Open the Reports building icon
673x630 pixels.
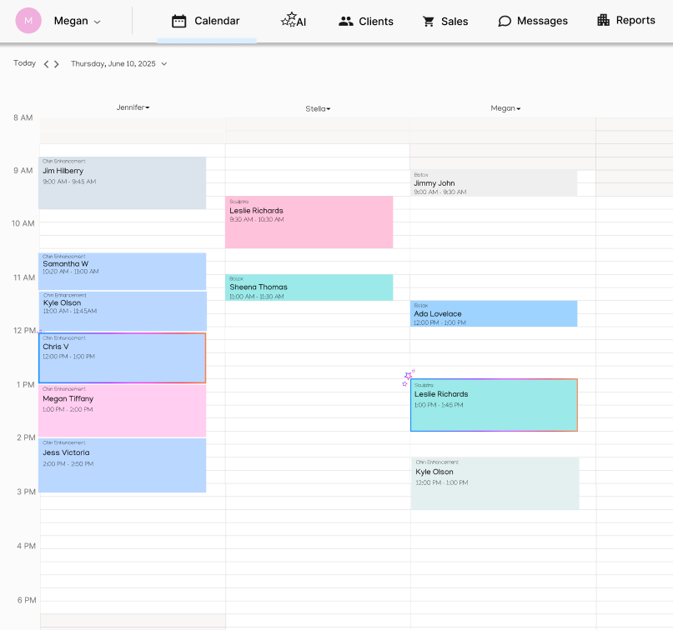tap(603, 20)
